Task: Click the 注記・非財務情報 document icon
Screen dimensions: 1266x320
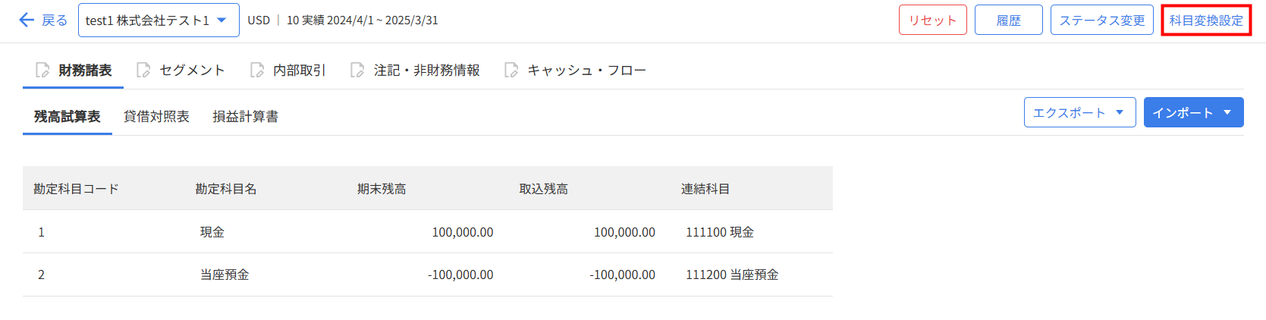Action: 357,71
